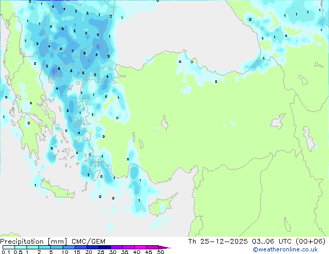Click the '7' precipitation value on the map
Image resolution: width=329 pixels, height=254 pixels.
coord(73,51)
